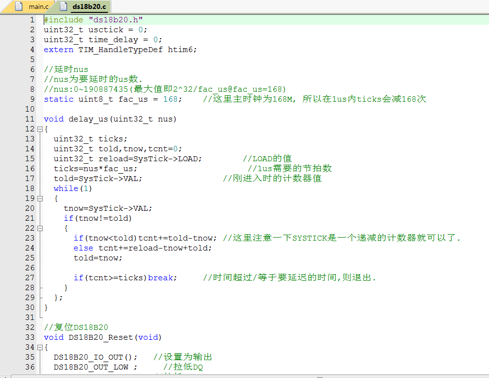Screen dimensions: 489x378
Task: Click the '//1us需要的节拍数' comment
Action: coord(290,169)
